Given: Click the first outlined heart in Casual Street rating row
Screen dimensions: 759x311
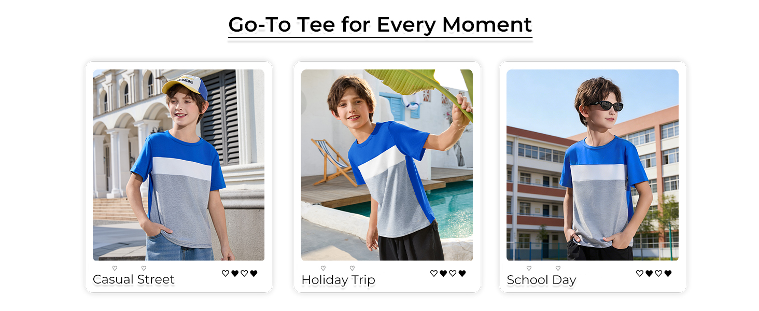Looking at the screenshot, I should tap(226, 273).
